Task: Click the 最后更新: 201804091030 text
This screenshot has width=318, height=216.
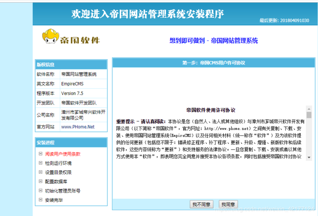Action: tap(284, 20)
